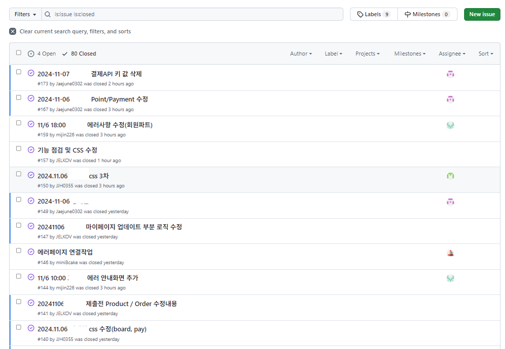Check the box for issue #140
Viewport: 505px width, 349px height.
(19, 327)
